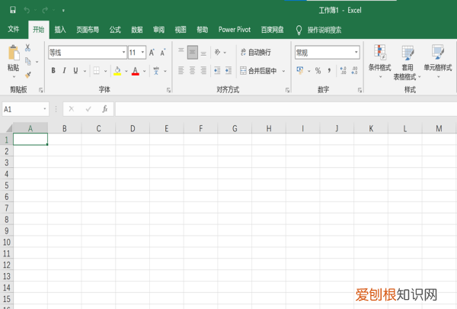Select column D header
The width and height of the screenshot is (457, 309).
(x=133, y=128)
